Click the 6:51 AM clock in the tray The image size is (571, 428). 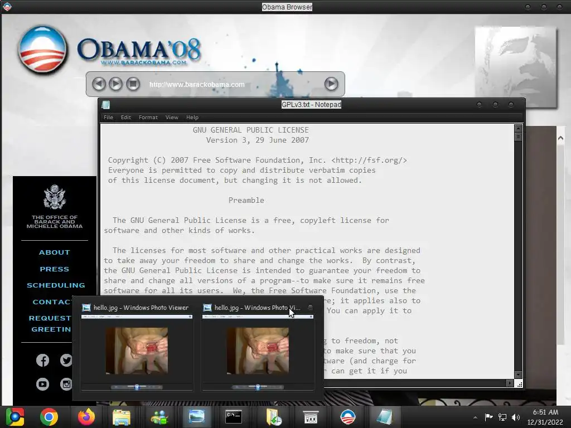[x=545, y=412]
